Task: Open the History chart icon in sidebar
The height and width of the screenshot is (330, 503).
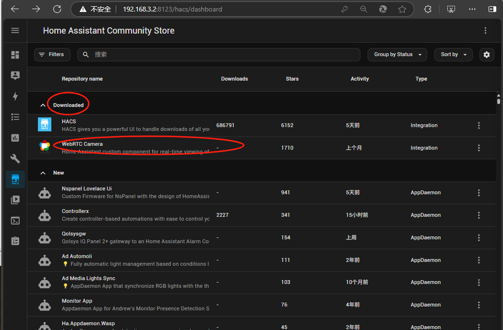Action: coord(15,138)
